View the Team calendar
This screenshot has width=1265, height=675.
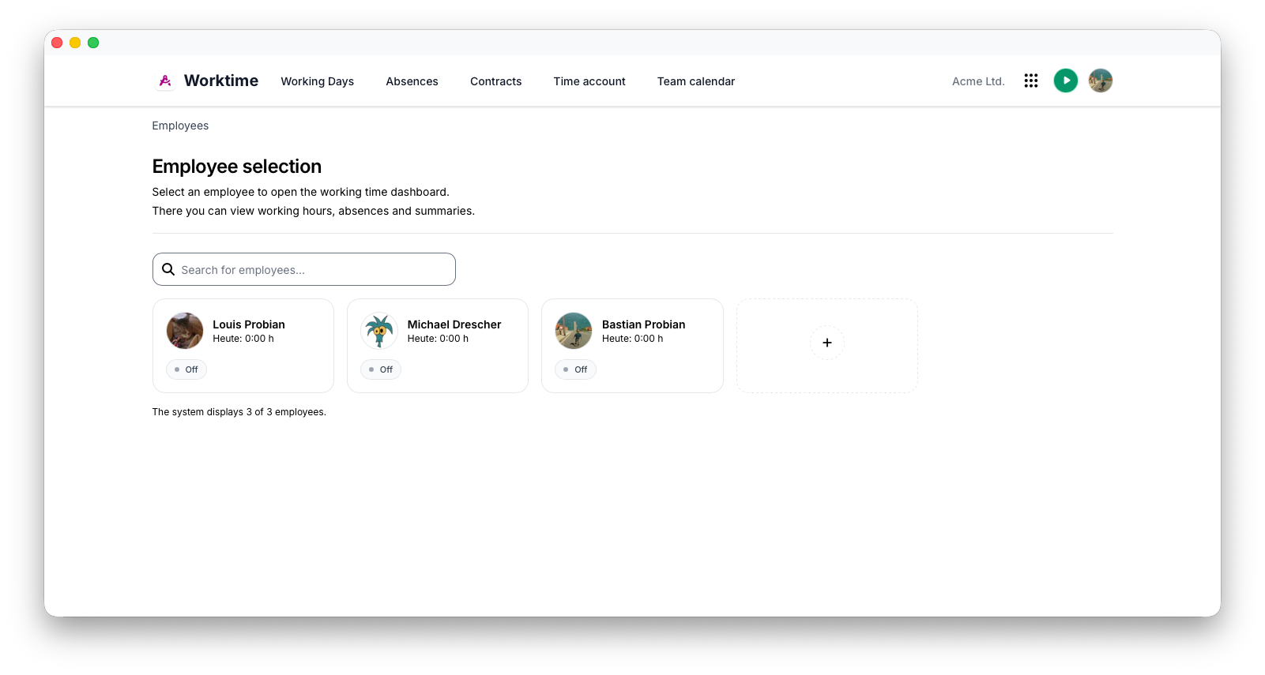[x=696, y=81]
